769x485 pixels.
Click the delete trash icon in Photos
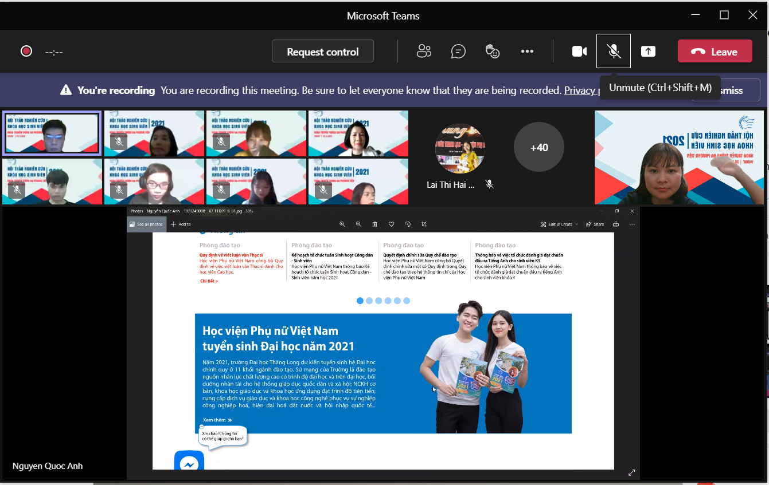click(x=375, y=224)
